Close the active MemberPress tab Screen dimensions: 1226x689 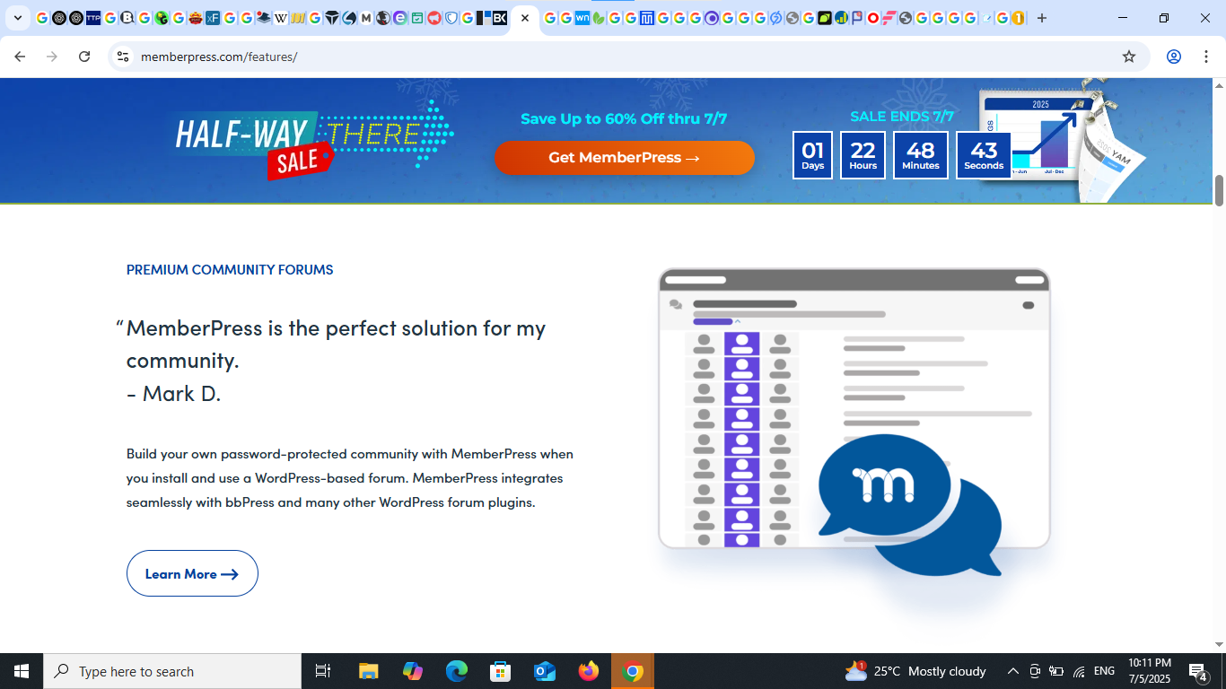point(525,18)
